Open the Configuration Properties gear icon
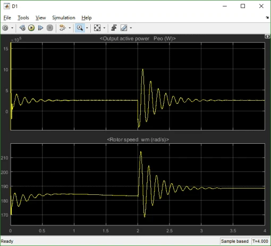Screen dimensions: 271x246 click(5, 28)
